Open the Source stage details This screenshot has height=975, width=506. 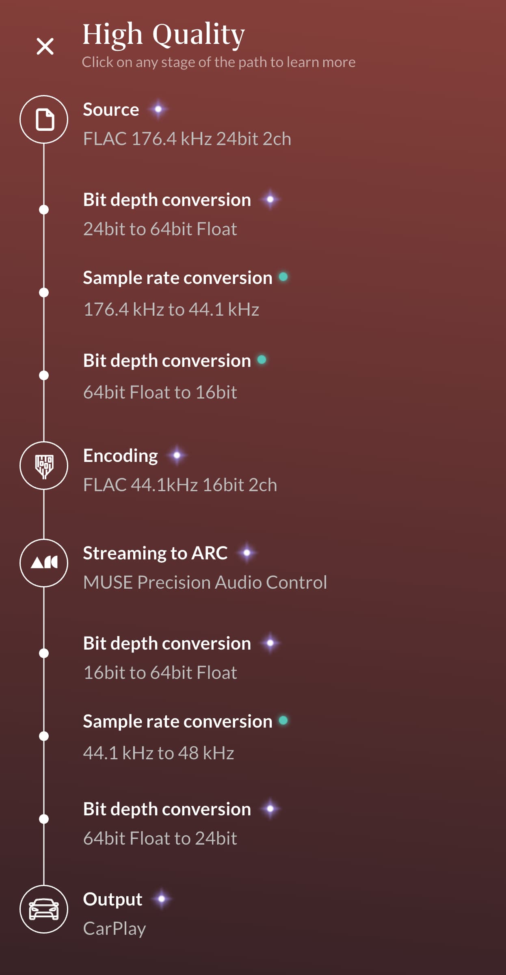[187, 124]
